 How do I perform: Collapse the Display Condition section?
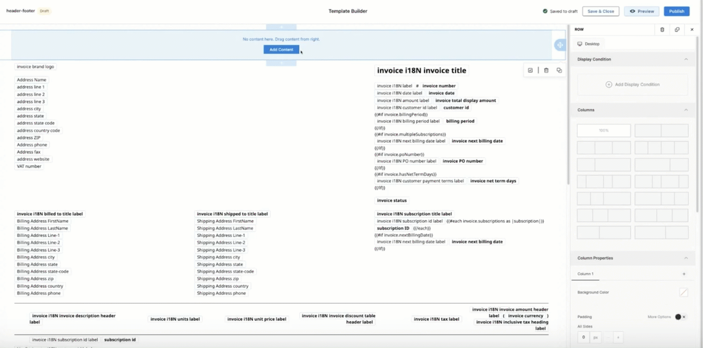pos(686,59)
